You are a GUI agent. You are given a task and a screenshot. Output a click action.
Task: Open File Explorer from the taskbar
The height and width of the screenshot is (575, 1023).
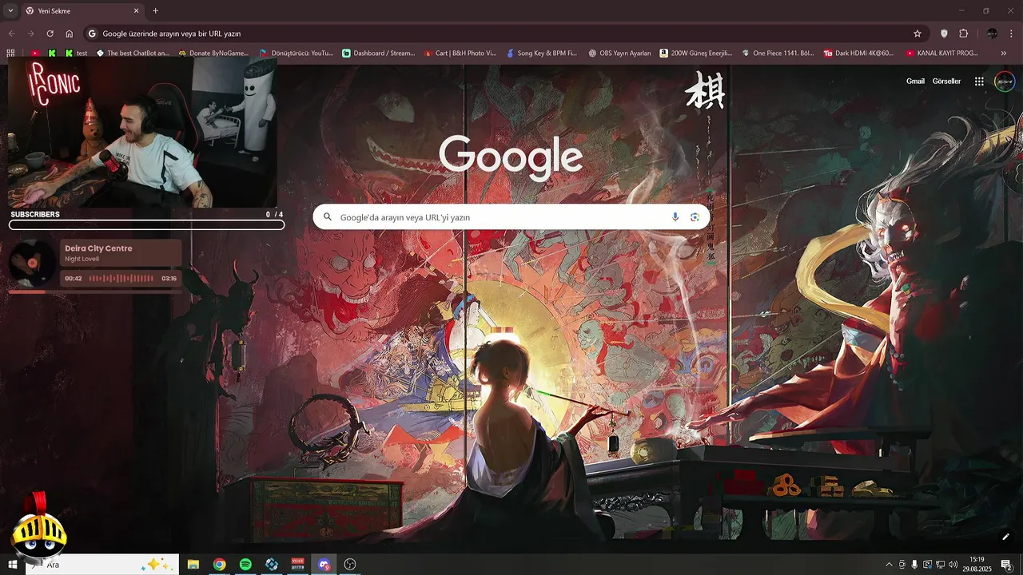pyautogui.click(x=193, y=565)
